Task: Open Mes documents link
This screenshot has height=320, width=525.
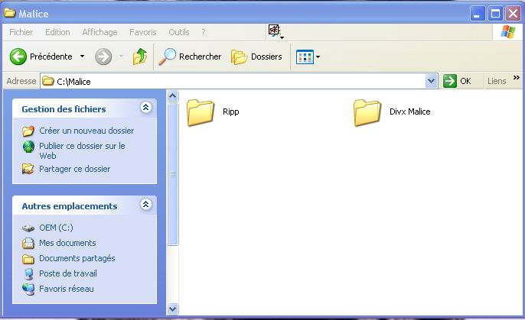Action: (x=67, y=243)
